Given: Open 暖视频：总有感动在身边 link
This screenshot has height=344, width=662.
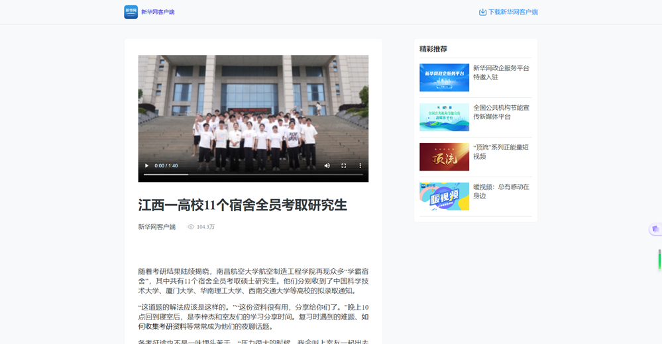Looking at the screenshot, I should [x=501, y=192].
